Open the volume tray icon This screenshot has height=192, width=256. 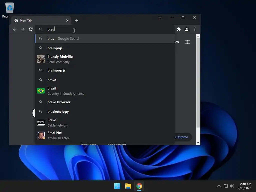[x=232, y=186]
